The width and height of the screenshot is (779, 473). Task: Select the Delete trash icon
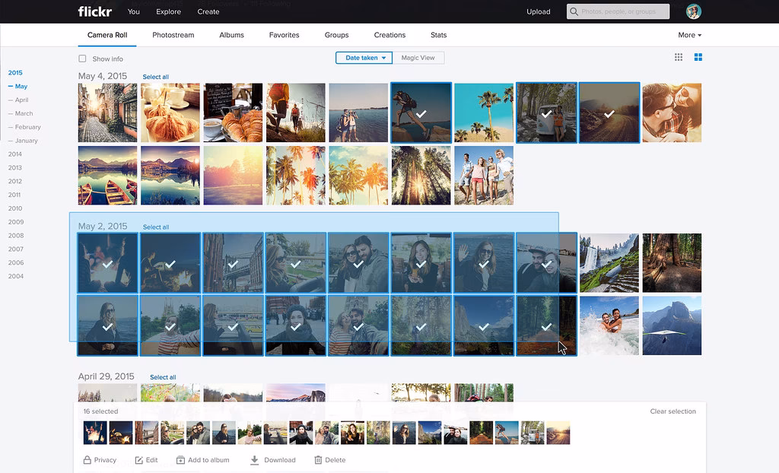(317, 459)
